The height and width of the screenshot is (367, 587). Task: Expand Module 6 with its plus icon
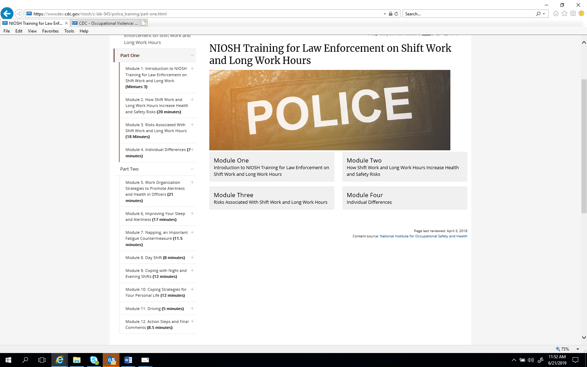pos(192,214)
